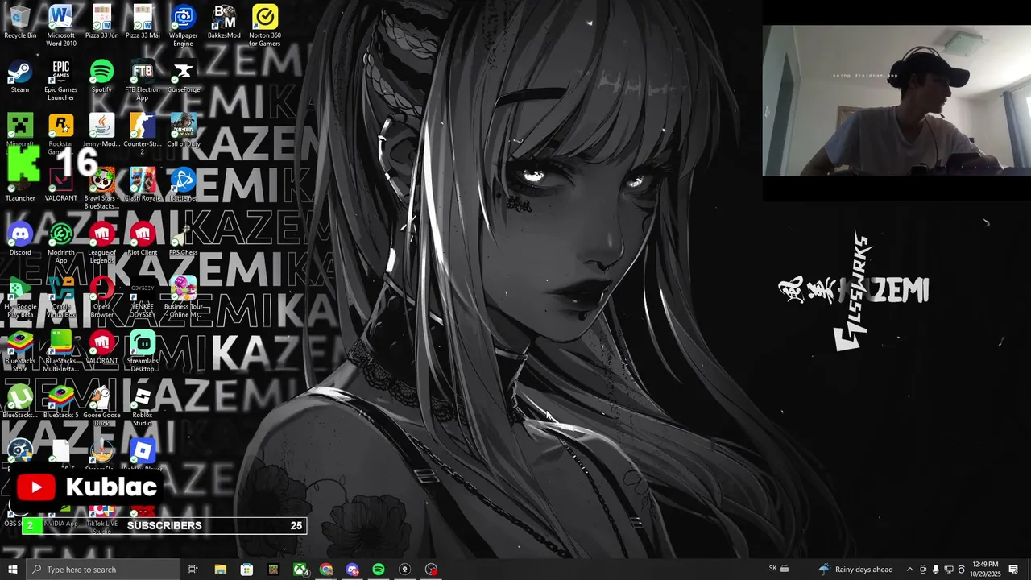Open the notification center icon
Screen dimensions: 1031x580
pos(1013,570)
